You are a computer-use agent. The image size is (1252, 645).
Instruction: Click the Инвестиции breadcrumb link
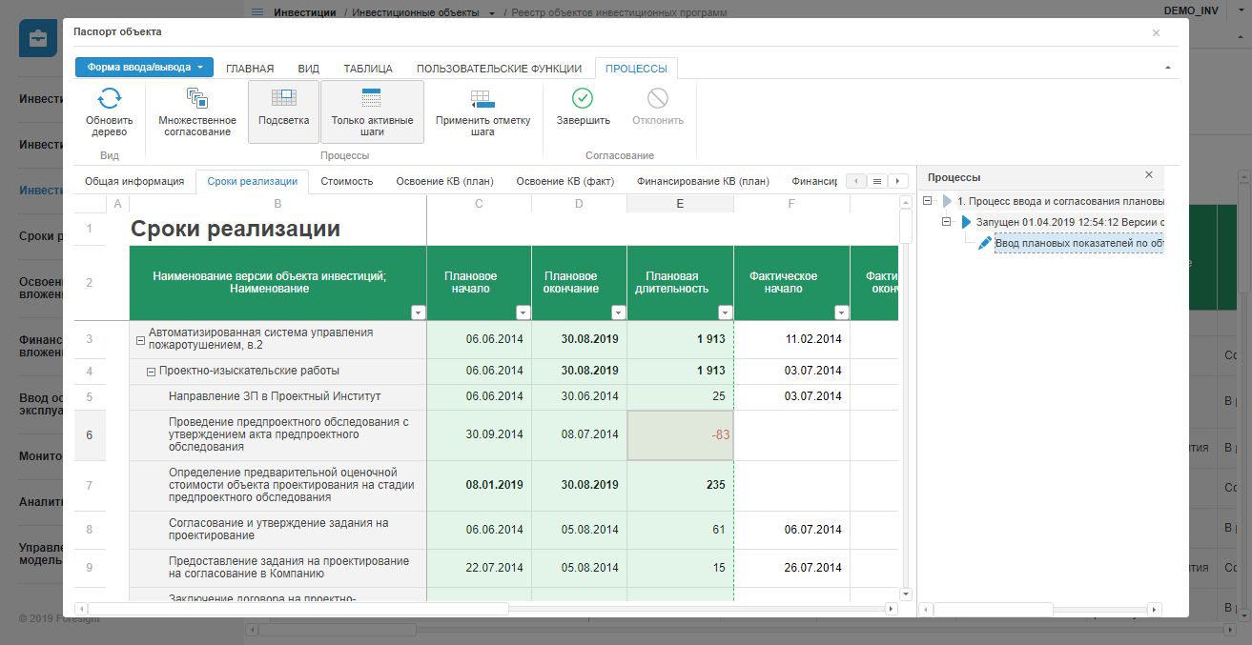pos(304,13)
